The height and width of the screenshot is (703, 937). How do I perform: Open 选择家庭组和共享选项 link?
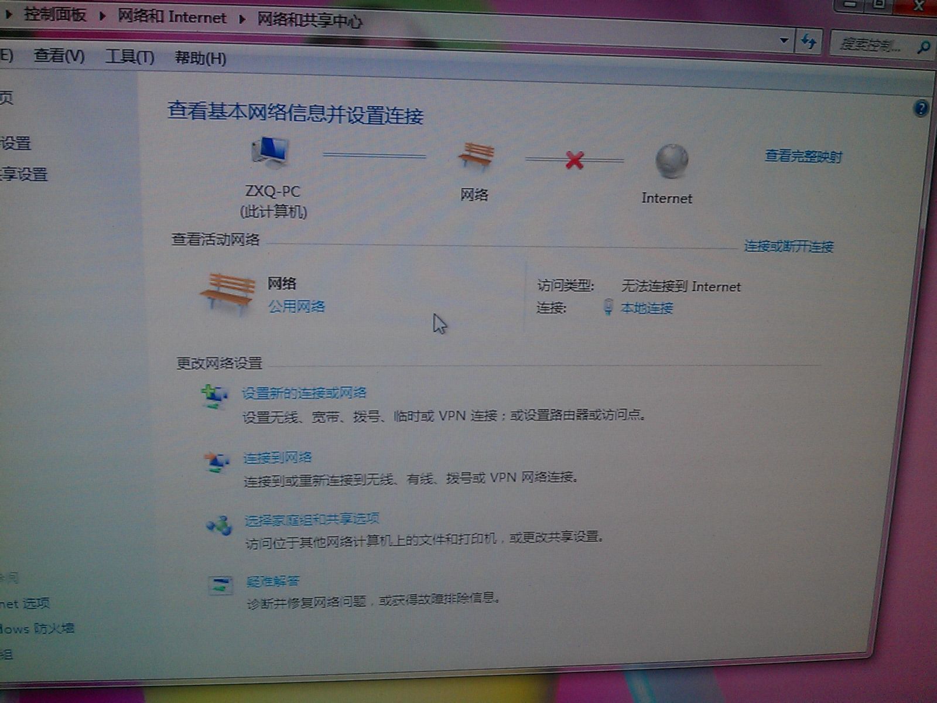[312, 519]
